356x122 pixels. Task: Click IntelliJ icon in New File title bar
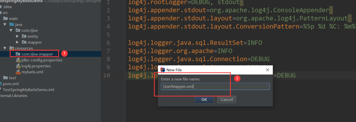click(x=162, y=70)
